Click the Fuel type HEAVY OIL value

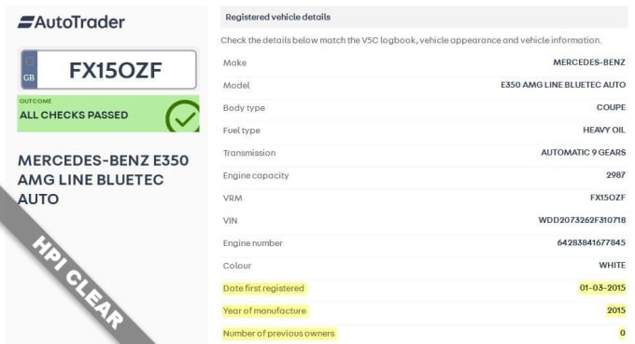pos(604,131)
